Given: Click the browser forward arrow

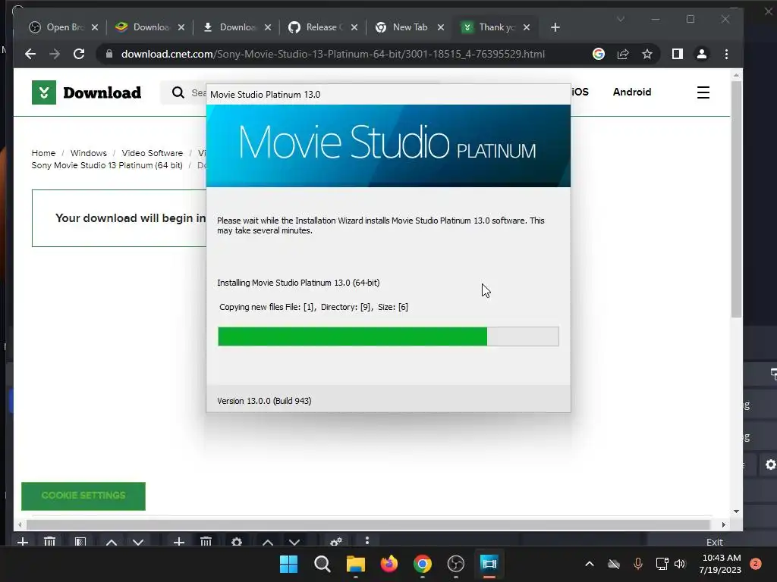Looking at the screenshot, I should 55,54.
